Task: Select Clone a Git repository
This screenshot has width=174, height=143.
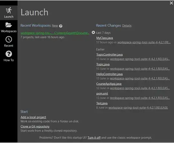Action: (x=35, y=126)
